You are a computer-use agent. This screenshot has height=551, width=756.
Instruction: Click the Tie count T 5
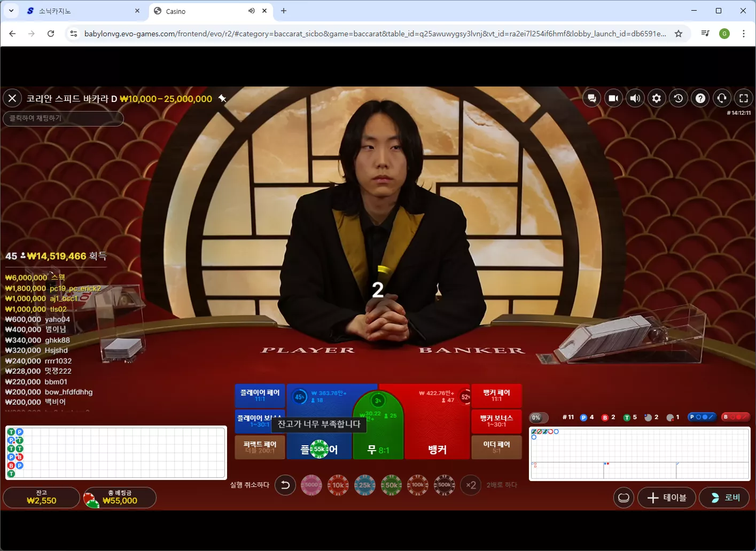point(630,418)
